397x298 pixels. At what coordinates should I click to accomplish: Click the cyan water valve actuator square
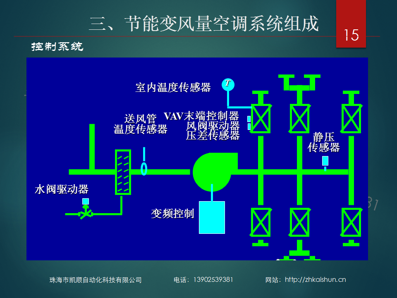point(86,202)
